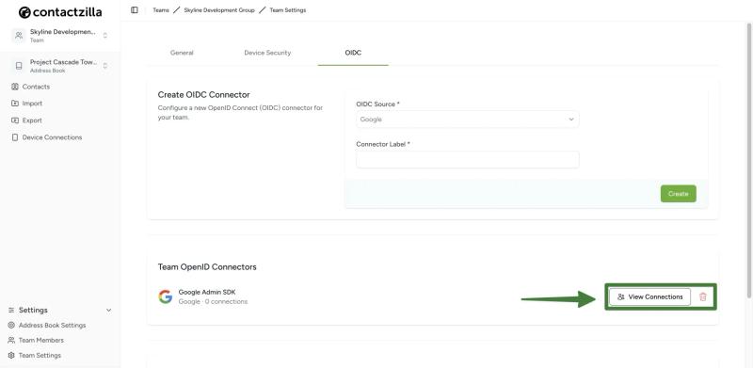
Task: Click the Device Connections phone icon
Action: (14, 137)
